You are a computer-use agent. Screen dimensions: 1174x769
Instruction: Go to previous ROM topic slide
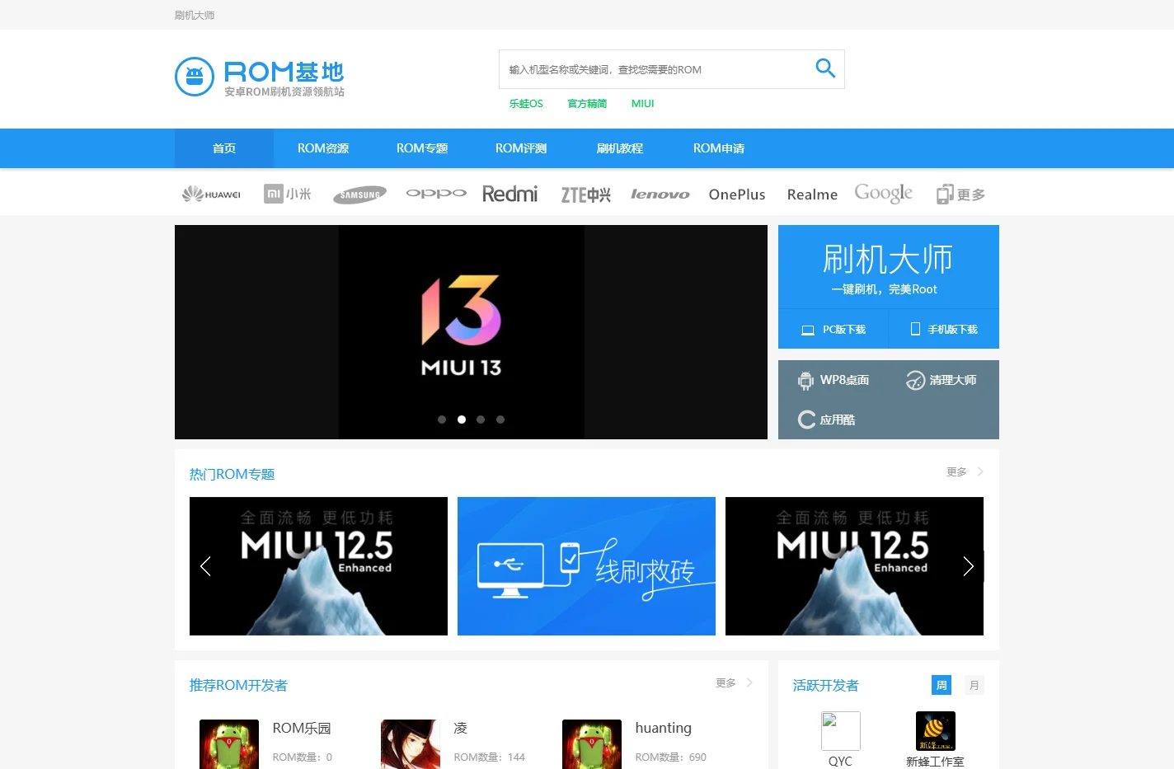(205, 566)
